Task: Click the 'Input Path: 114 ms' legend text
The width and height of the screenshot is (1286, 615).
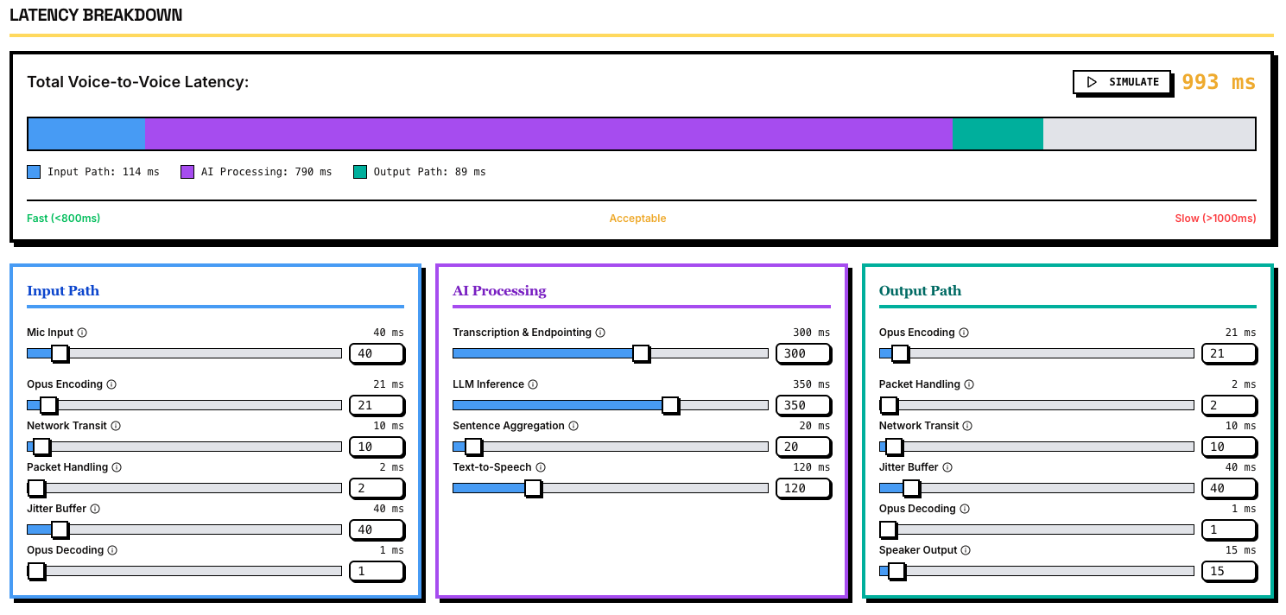Action: pos(104,172)
